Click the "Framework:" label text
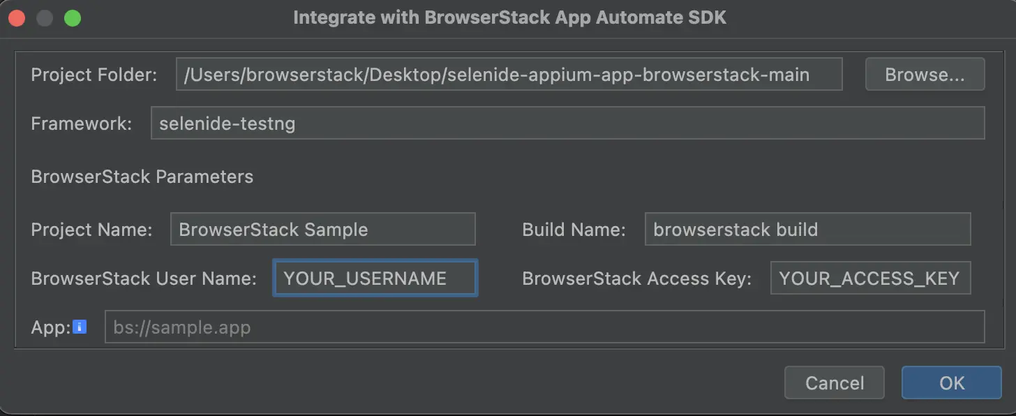Image resolution: width=1016 pixels, height=416 pixels. [82, 124]
